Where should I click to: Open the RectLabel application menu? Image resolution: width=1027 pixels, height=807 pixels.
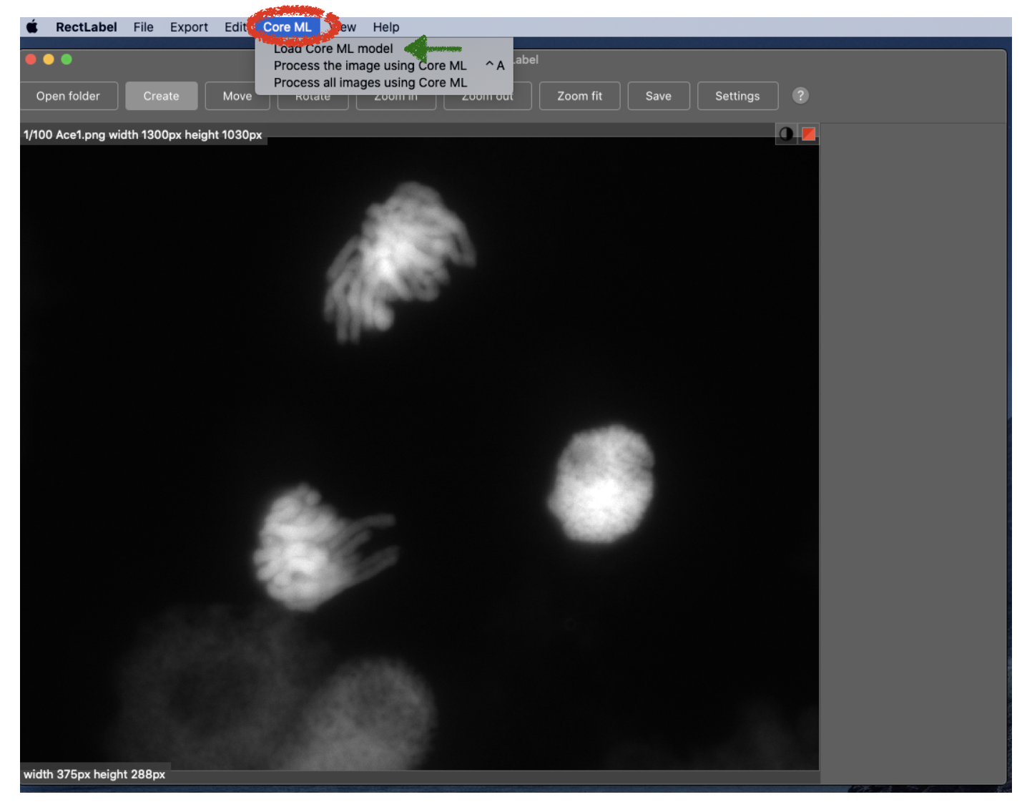[86, 27]
